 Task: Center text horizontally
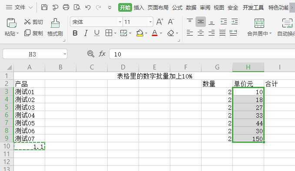click(x=201, y=33)
